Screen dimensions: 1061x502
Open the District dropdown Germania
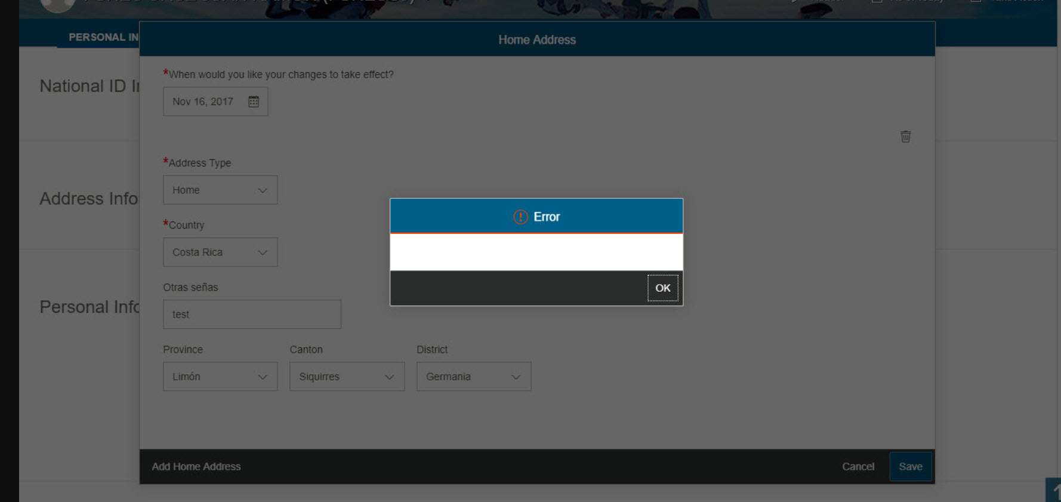[x=474, y=377]
